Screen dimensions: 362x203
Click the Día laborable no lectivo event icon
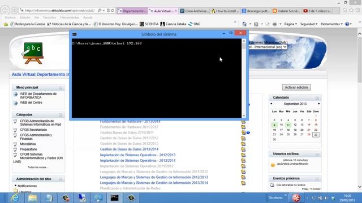(272, 185)
